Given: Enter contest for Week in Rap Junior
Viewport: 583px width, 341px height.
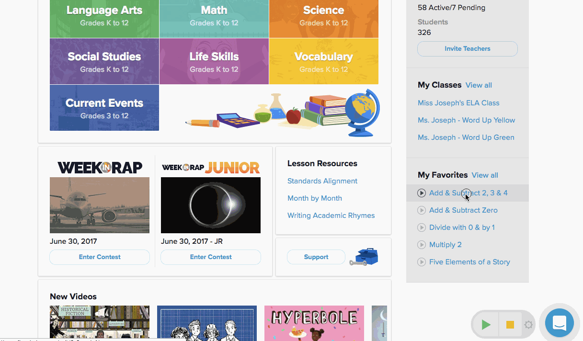Looking at the screenshot, I should click(x=211, y=257).
